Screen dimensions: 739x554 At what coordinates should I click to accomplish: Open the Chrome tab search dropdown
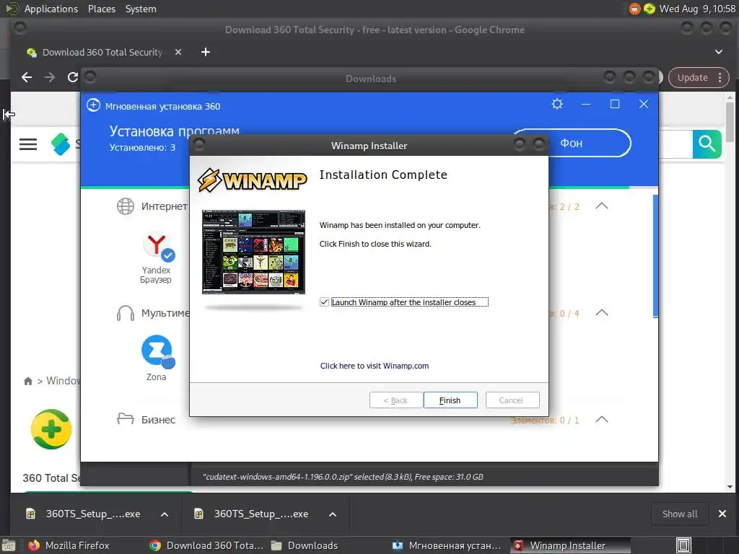[719, 52]
